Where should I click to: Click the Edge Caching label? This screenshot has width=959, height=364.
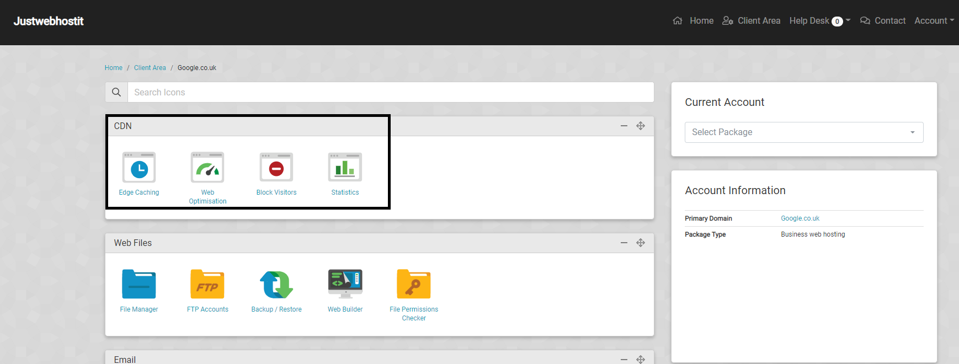pyautogui.click(x=139, y=192)
